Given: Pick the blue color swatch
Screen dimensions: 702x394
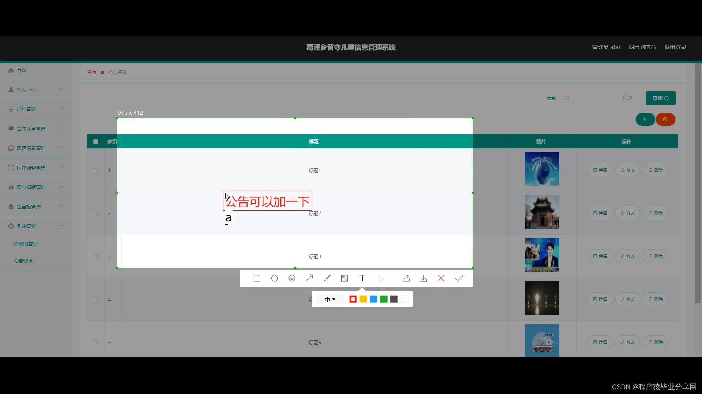Looking at the screenshot, I should 373,299.
